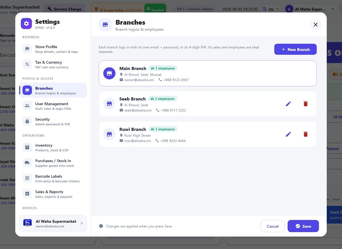
Task: Delete the Seeb Branch with trash icon
Action: [306, 104]
